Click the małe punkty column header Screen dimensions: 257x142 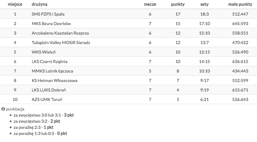(x=240, y=5)
